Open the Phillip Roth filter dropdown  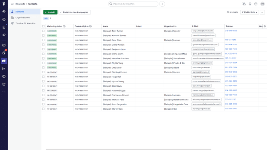tap(250, 12)
